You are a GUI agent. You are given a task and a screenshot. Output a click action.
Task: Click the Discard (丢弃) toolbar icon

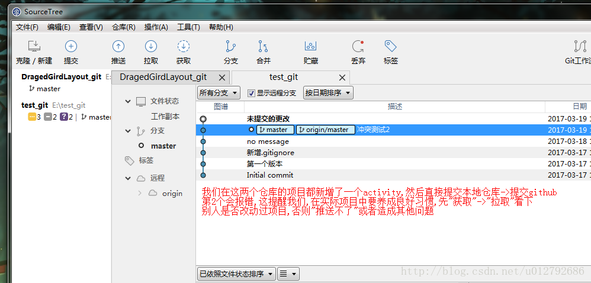click(358, 46)
